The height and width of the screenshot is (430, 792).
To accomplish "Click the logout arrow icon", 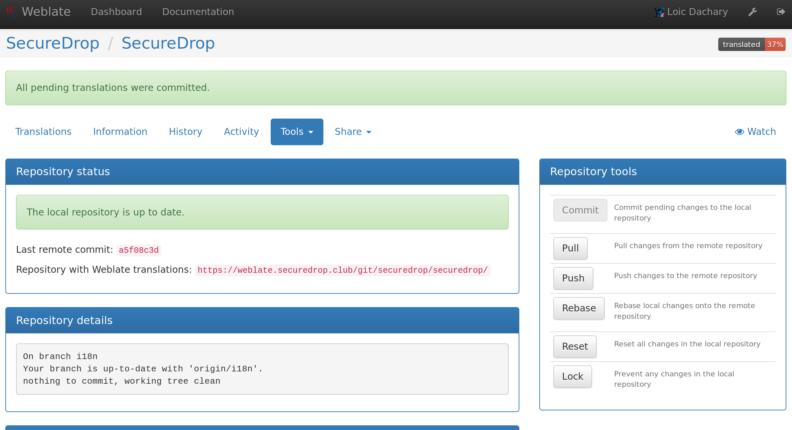I will (x=781, y=12).
